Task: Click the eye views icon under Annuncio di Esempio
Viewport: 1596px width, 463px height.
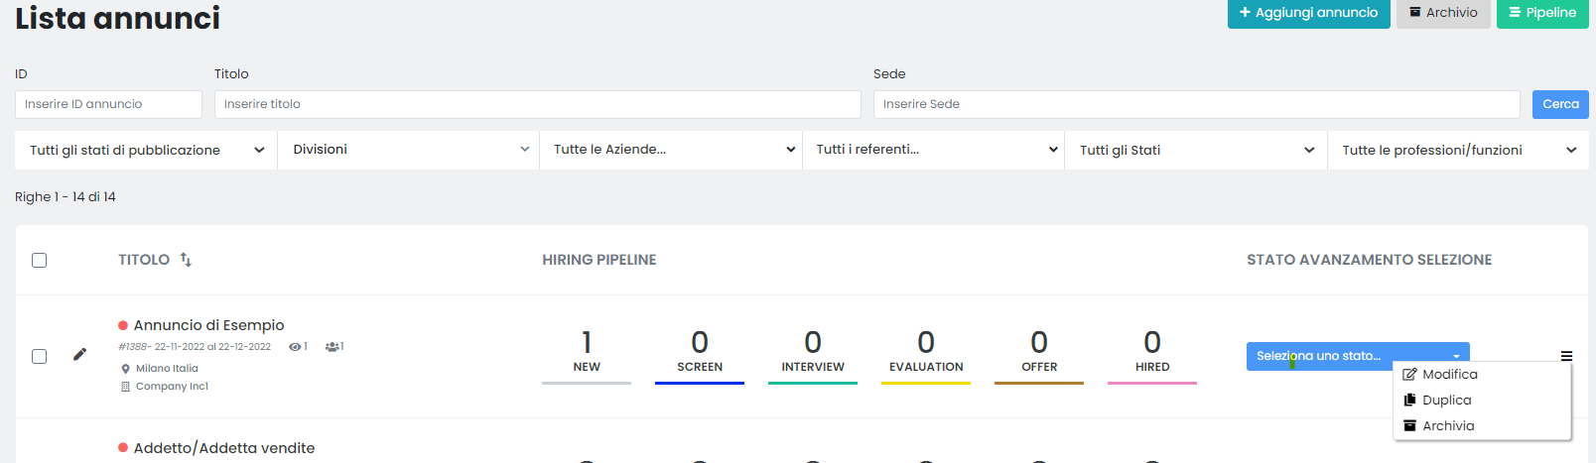Action: coord(295,347)
